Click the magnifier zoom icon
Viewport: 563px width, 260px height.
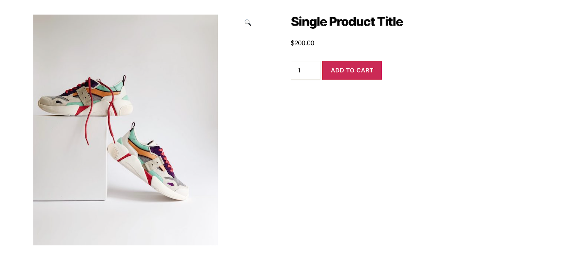[x=248, y=23]
